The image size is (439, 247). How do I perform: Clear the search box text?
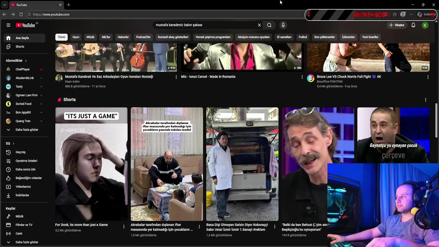pyautogui.click(x=259, y=25)
